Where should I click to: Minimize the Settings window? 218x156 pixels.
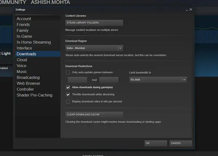click(x=187, y=10)
